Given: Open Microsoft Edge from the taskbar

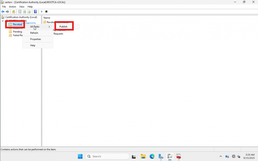Looking at the screenshot, I should pos(152,156).
